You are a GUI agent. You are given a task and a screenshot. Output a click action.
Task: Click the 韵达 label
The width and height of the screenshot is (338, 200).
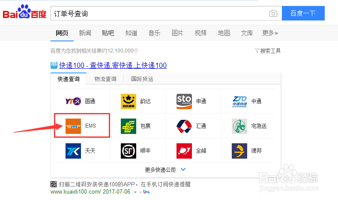146,101
